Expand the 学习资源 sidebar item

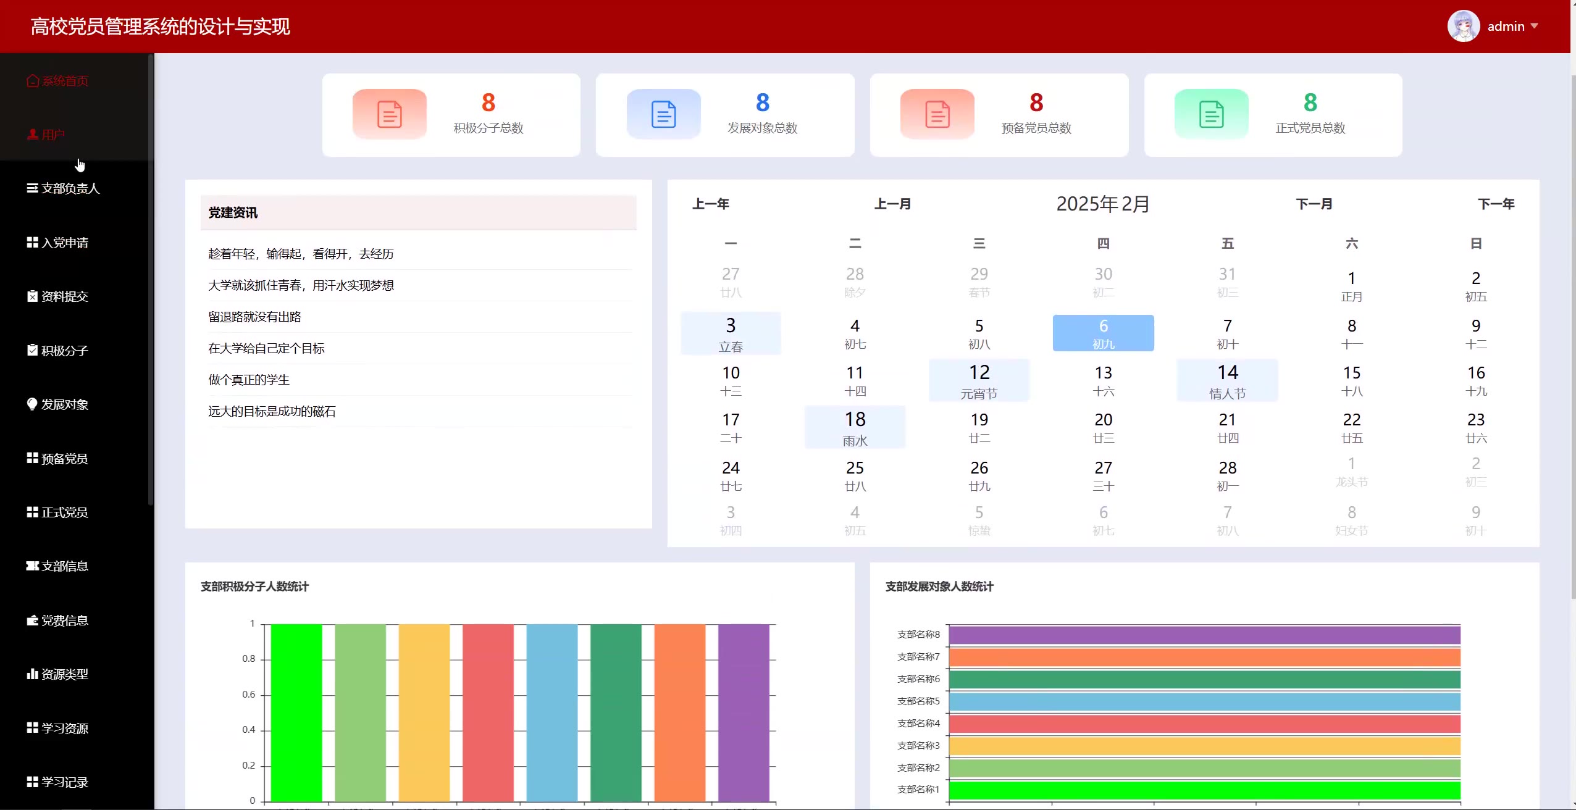click(x=64, y=729)
